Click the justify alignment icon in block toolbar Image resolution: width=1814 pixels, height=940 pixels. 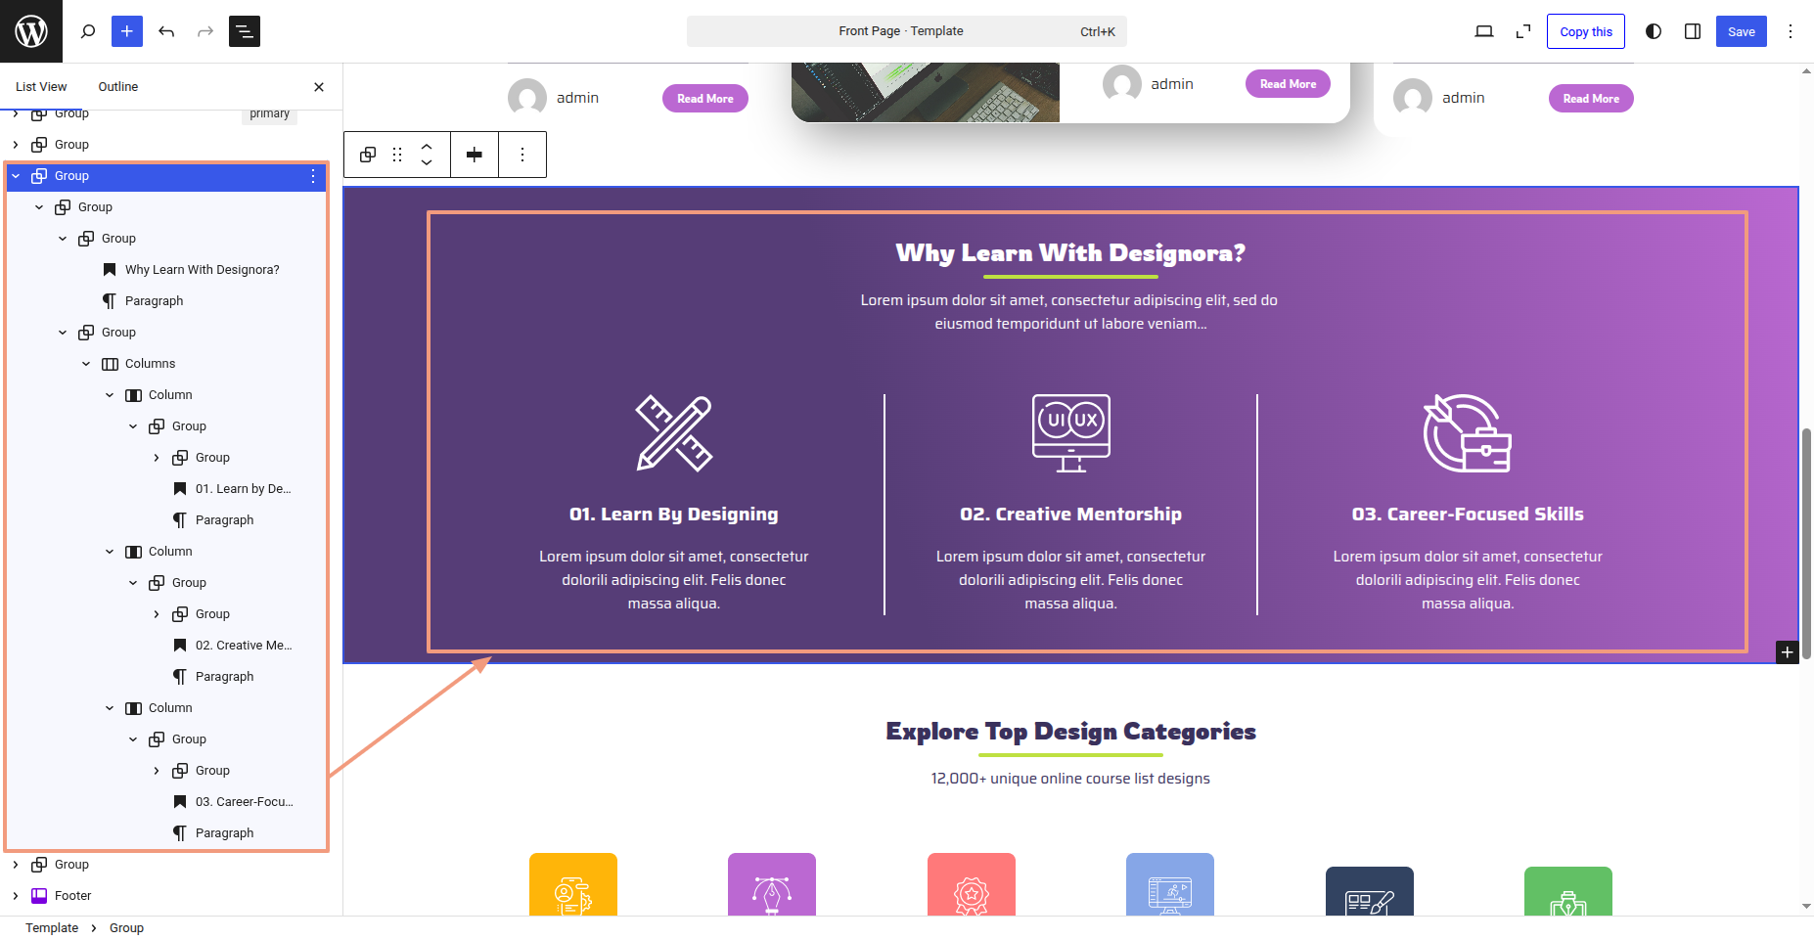(475, 155)
